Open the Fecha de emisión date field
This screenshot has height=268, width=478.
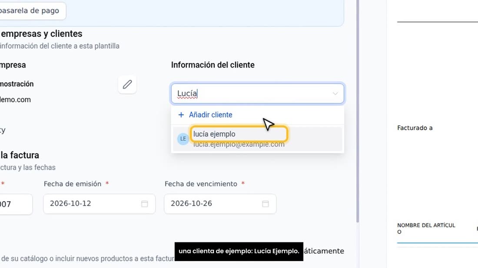(x=100, y=203)
